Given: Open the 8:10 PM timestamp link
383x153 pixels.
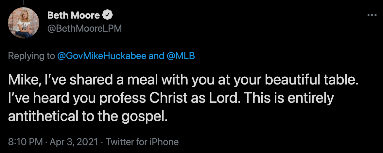Looking at the screenshot, I should (25, 142).
